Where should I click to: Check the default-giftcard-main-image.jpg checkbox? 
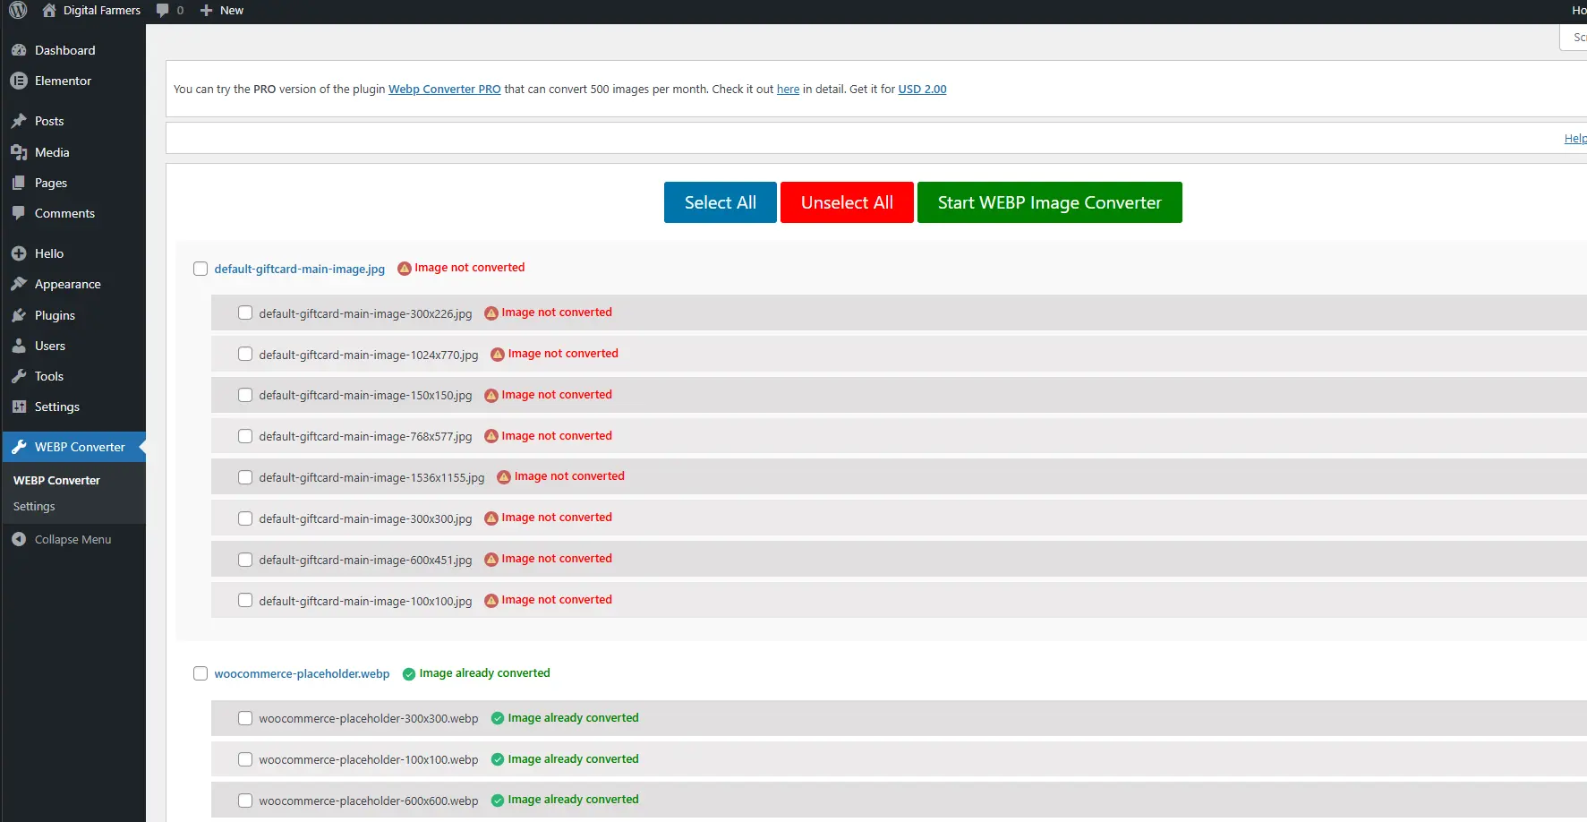[201, 268]
